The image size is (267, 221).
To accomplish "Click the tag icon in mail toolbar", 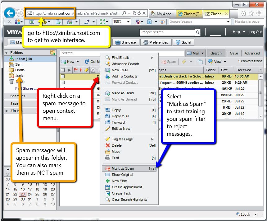I will 184,62.
